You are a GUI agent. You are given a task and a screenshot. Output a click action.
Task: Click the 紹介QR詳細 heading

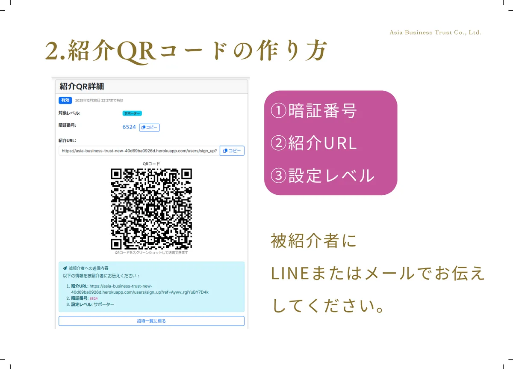pos(82,86)
